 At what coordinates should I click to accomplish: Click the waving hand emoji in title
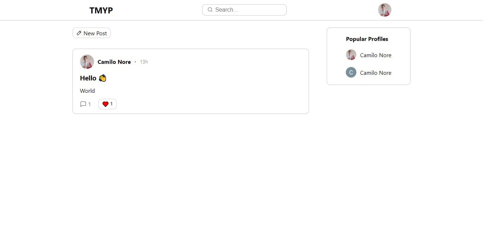(x=103, y=78)
